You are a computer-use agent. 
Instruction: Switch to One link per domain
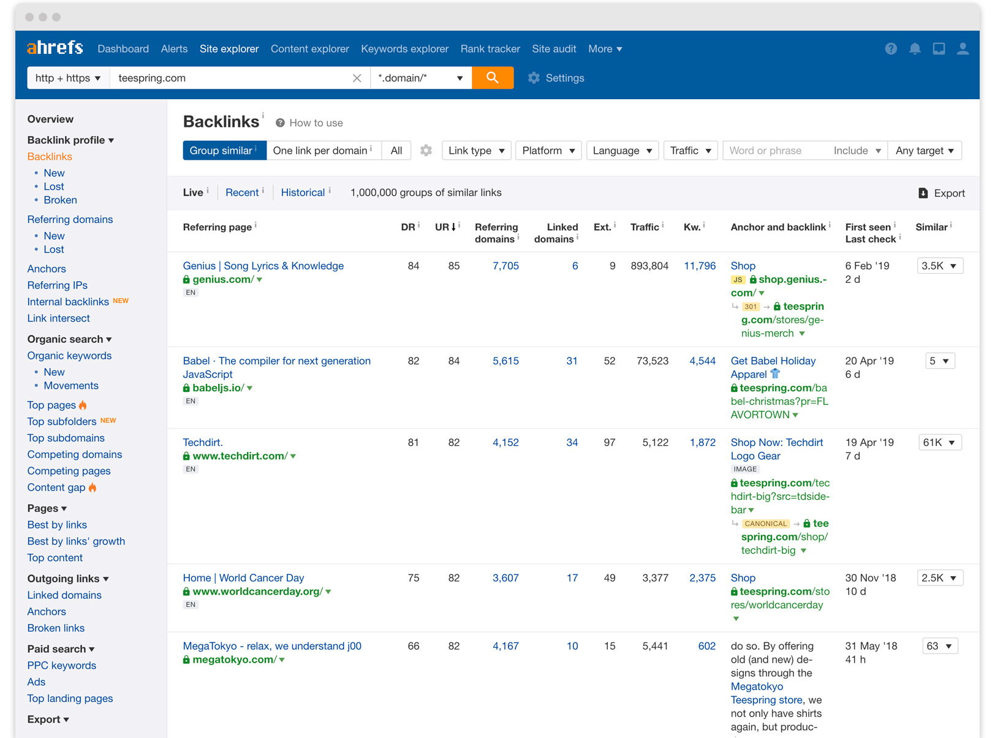[323, 151]
